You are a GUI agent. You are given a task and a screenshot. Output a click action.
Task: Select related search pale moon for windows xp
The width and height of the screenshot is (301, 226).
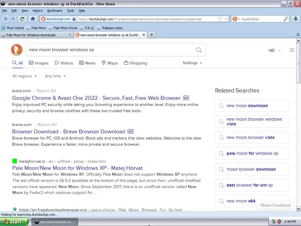click(252, 153)
